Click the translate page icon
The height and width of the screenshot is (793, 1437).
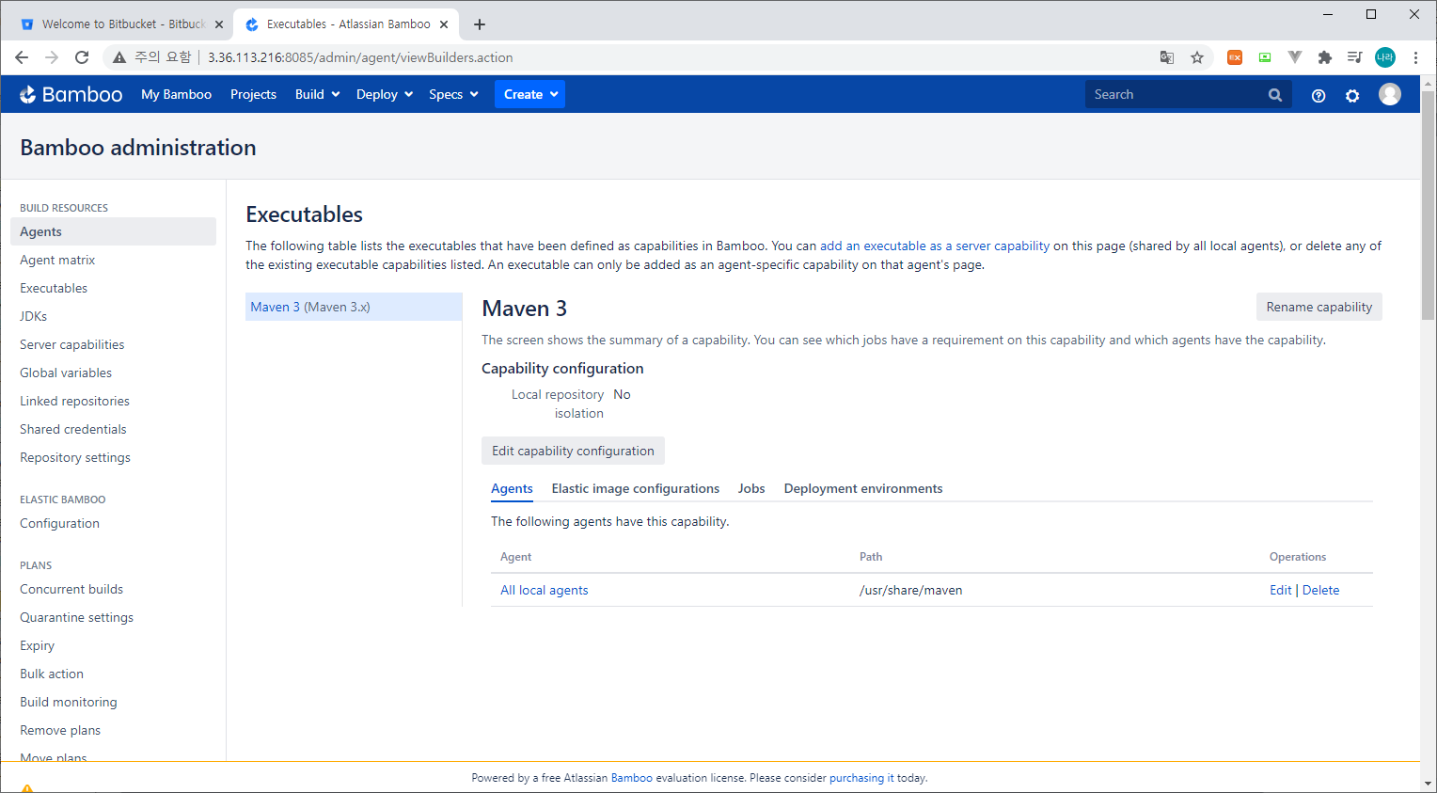coord(1167,57)
